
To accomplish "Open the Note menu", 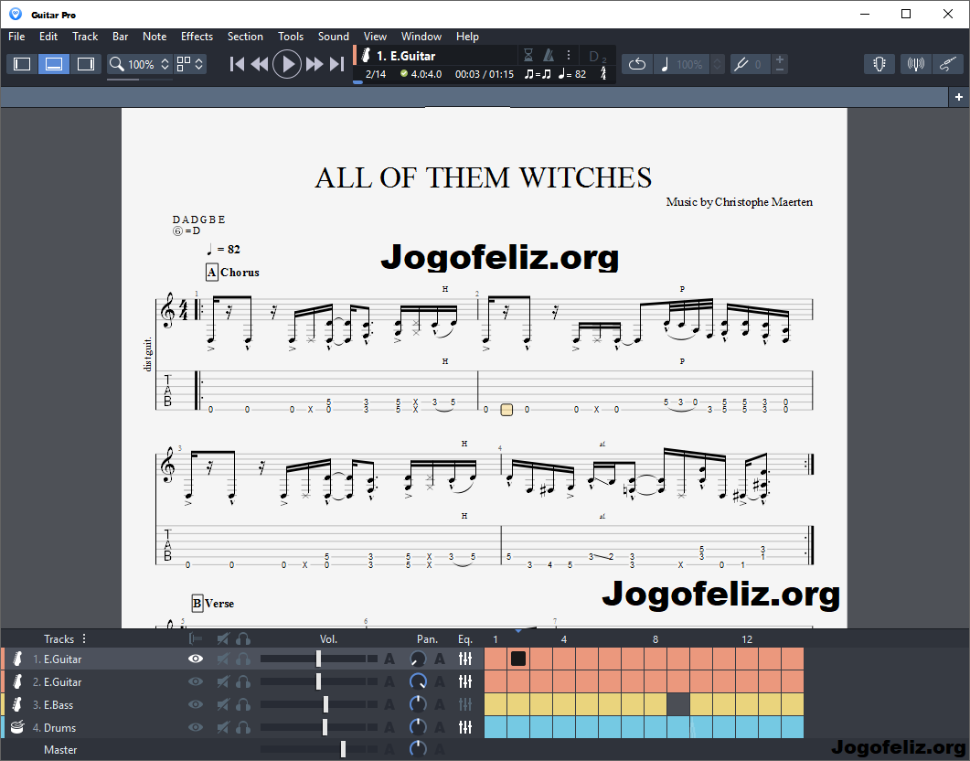I will (x=155, y=37).
